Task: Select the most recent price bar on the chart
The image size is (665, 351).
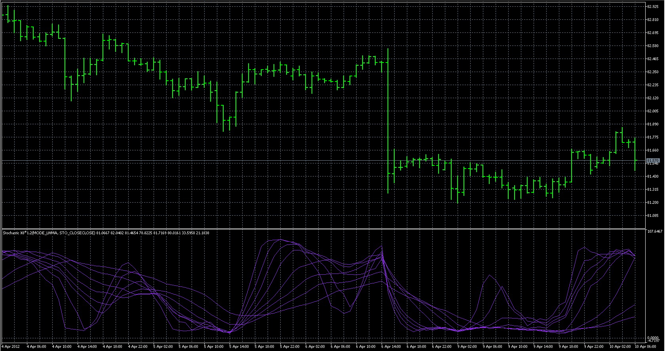Action: [x=635, y=154]
